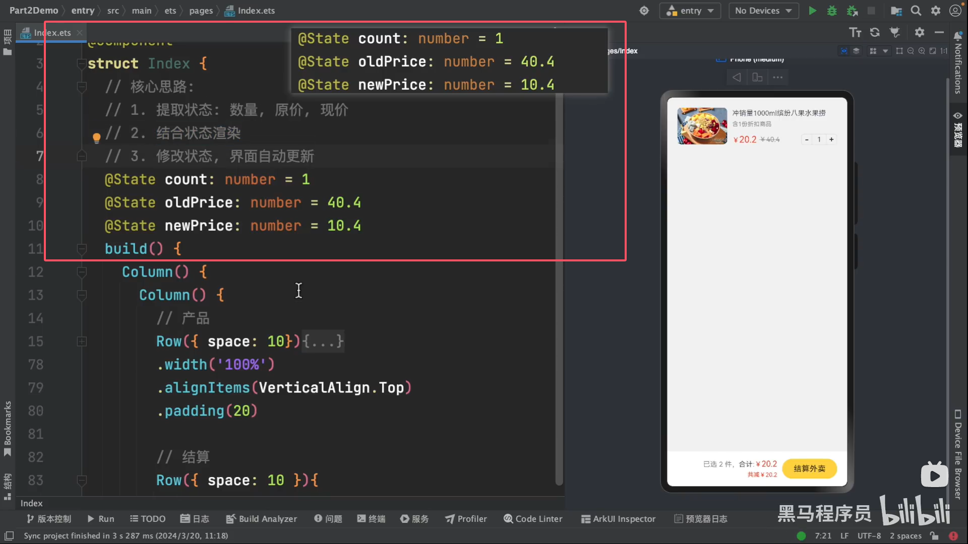Run the app with green play button

pos(812,11)
